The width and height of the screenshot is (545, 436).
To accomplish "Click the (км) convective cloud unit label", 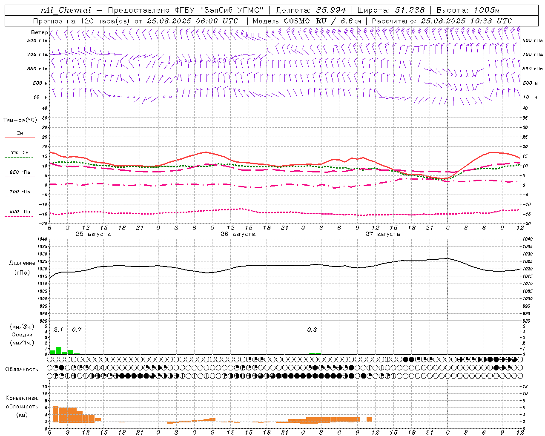I will [22, 415].
